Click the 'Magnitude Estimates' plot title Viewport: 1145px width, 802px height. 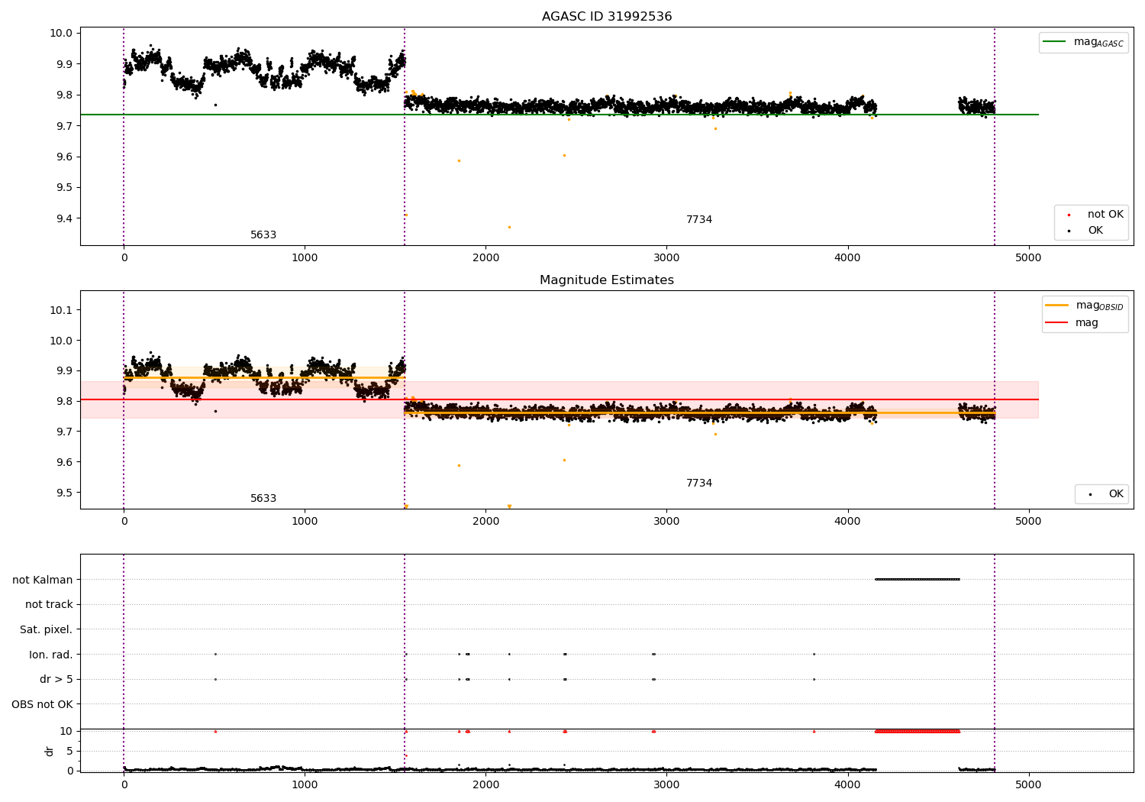point(607,280)
